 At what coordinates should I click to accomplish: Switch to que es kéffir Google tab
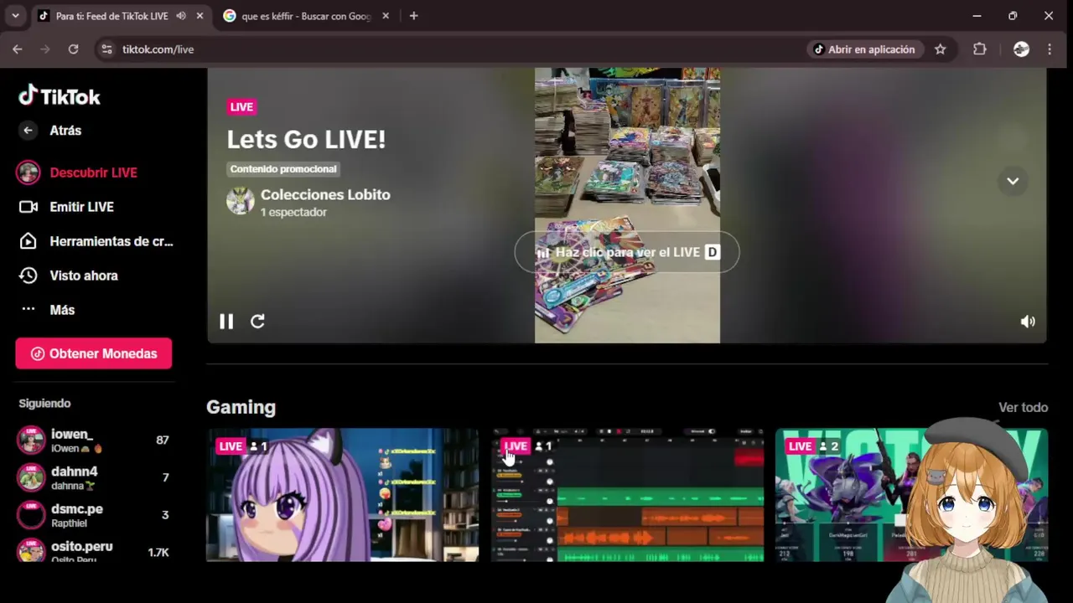pos(305,16)
